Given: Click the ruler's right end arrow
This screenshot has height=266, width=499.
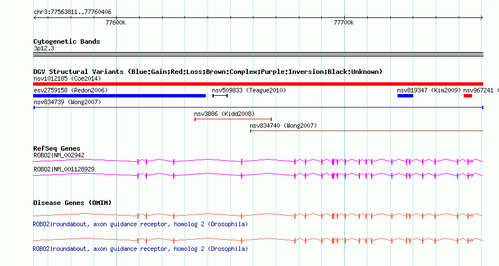Looking at the screenshot, I should click(x=482, y=18).
